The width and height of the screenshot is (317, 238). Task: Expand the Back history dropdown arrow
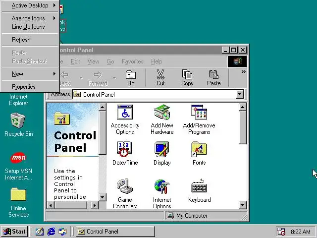(81, 78)
